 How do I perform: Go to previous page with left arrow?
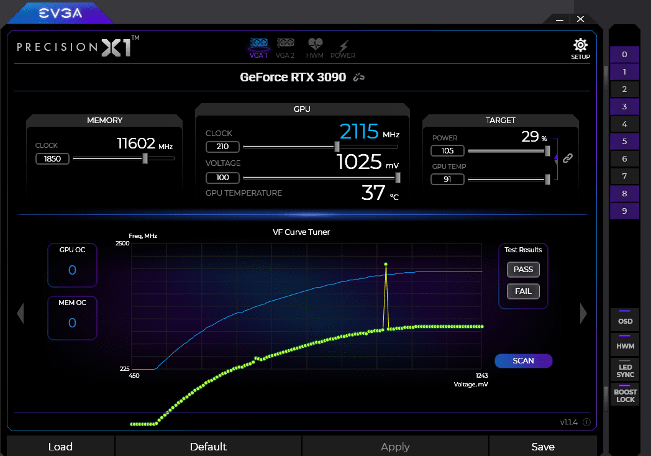point(20,313)
